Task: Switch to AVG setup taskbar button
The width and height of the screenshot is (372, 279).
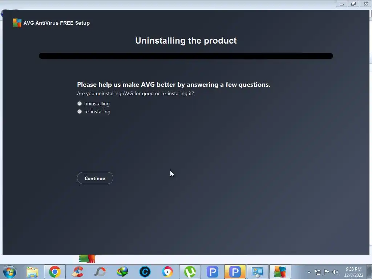Action: 280,272
